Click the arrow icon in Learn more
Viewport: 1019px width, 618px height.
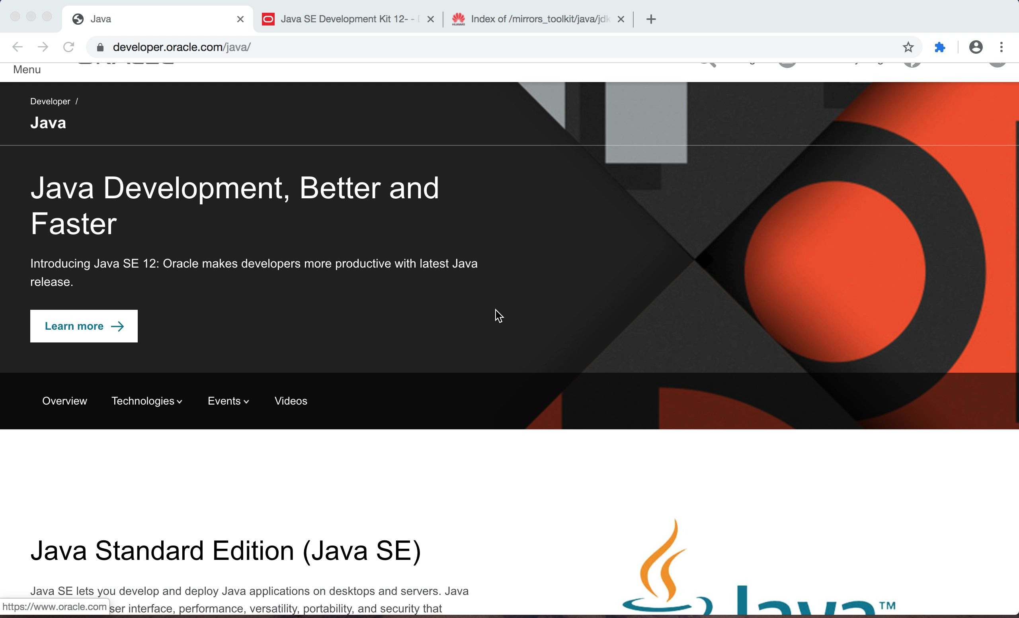(117, 327)
